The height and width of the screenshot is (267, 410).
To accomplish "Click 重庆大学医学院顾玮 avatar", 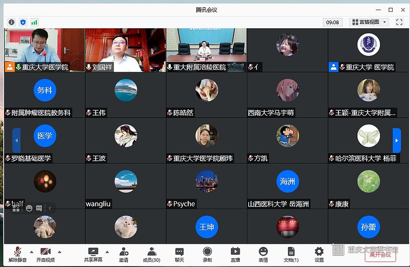I will point(206,136).
